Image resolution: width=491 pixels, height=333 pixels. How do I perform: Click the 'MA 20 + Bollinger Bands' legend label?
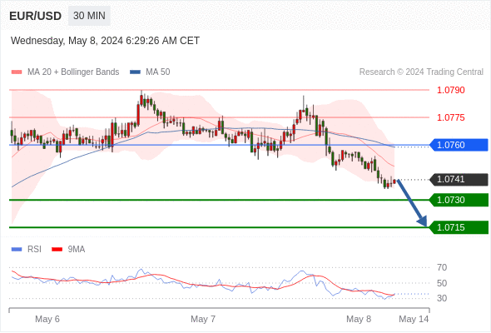click(x=73, y=72)
